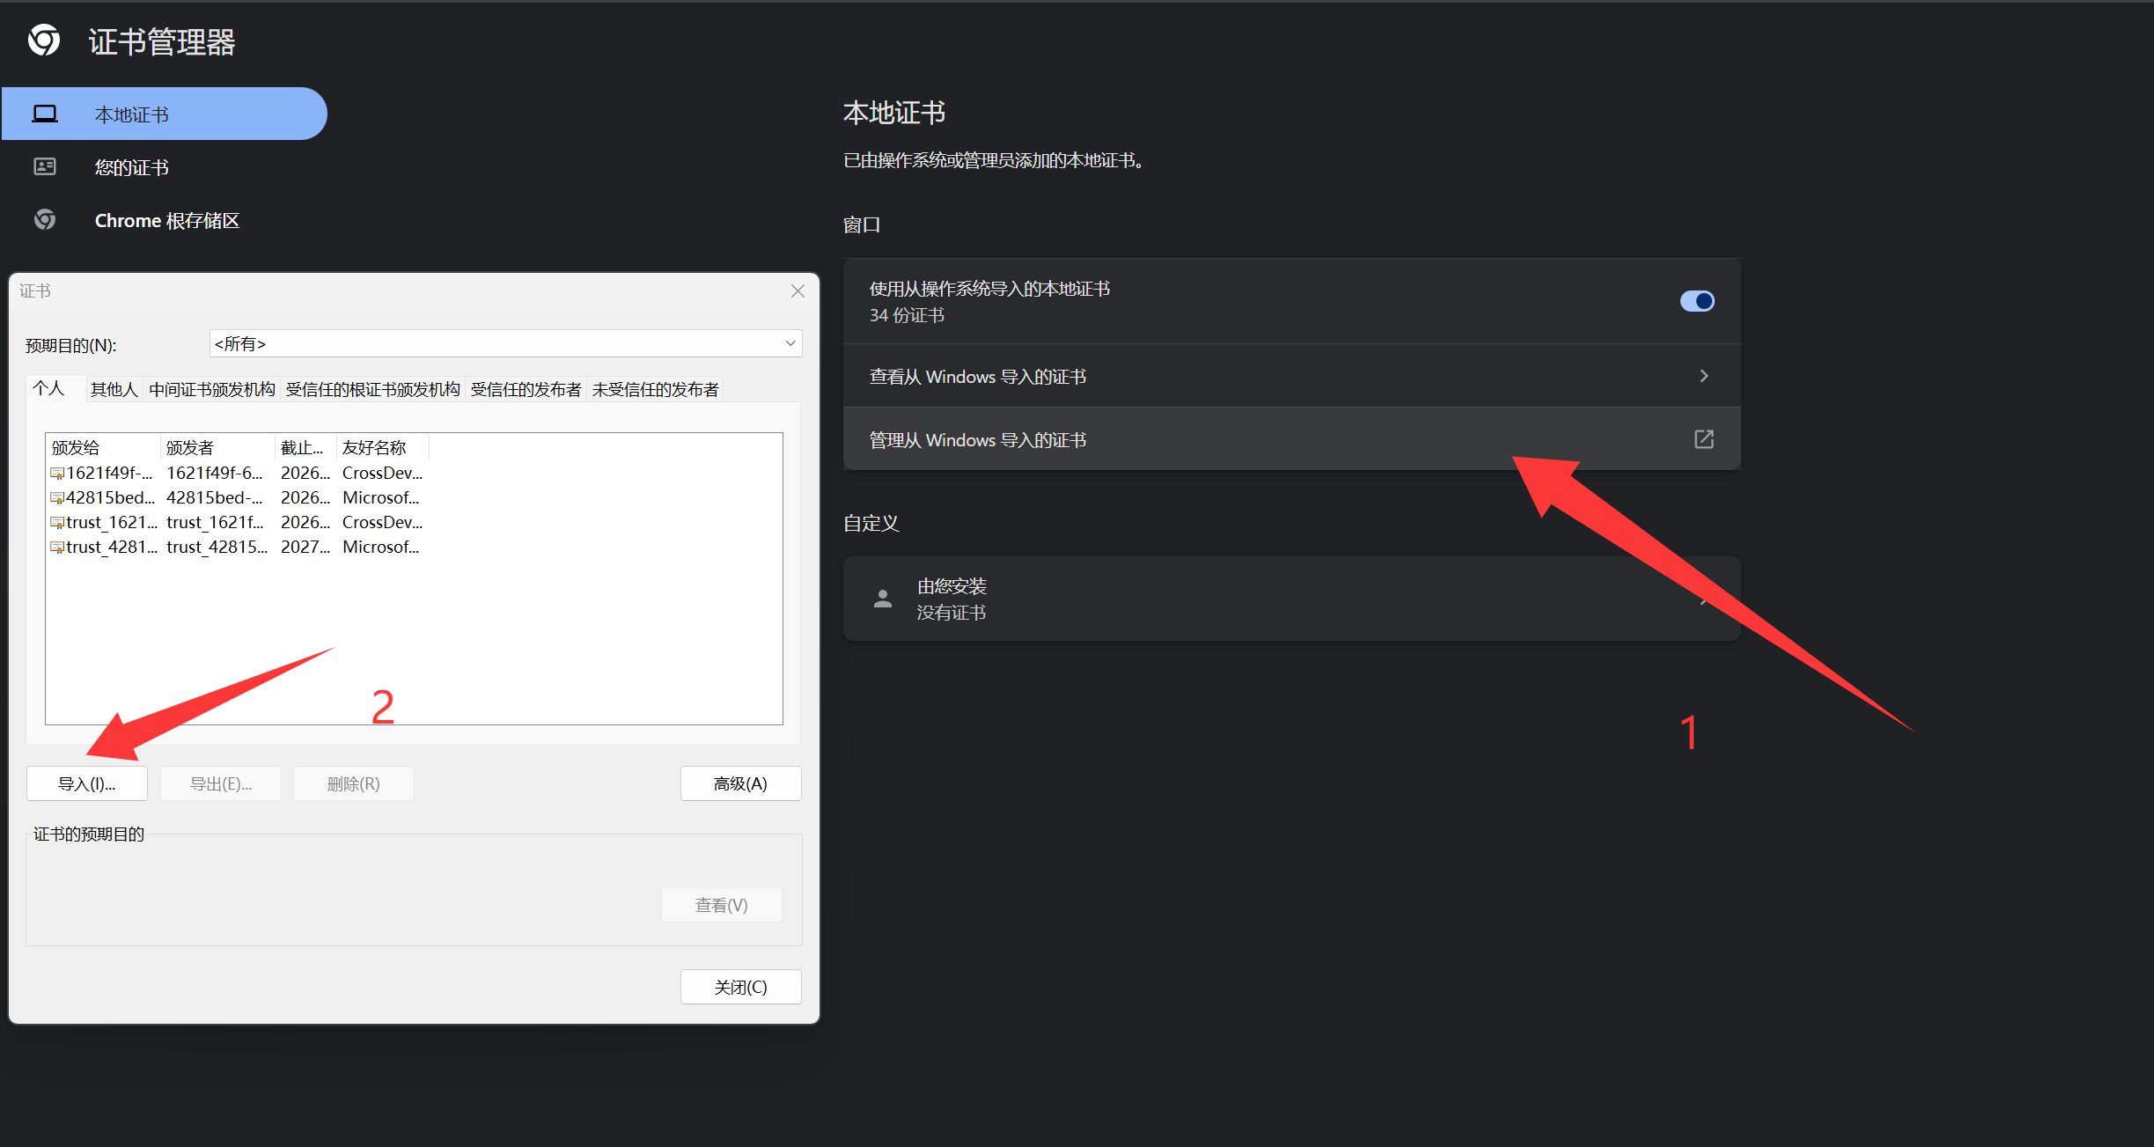
Task: Click Microsof... name in trust_4281... row
Action: click(x=380, y=548)
